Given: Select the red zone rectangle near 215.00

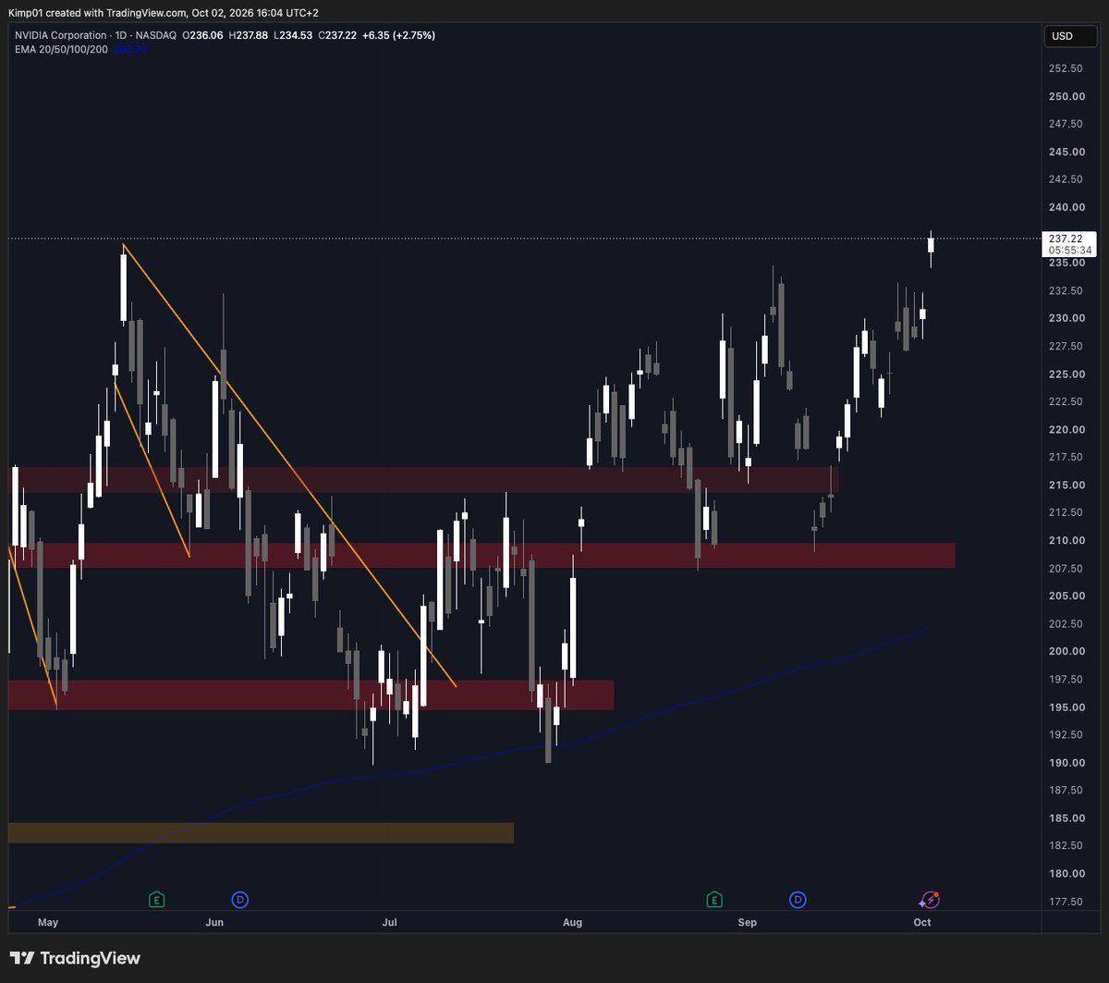Looking at the screenshot, I should (x=423, y=480).
